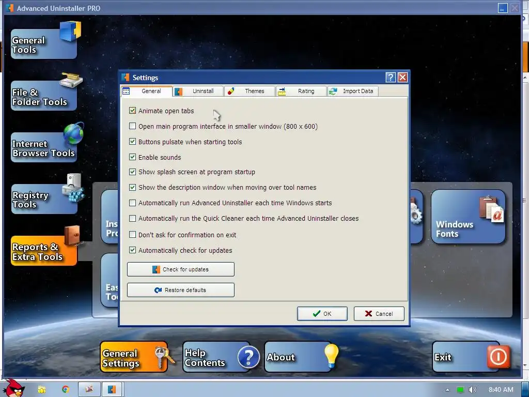This screenshot has width=529, height=397.
Task: Click the Check for updates button
Action: click(180, 269)
